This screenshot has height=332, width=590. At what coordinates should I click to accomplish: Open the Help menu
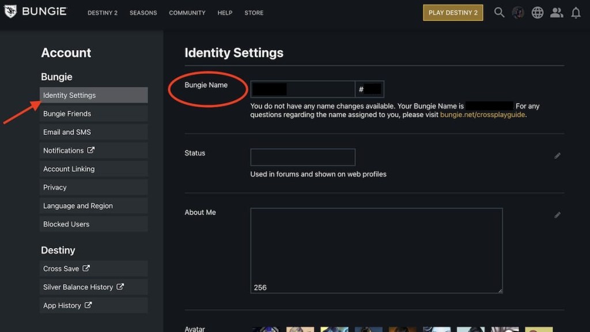click(x=225, y=13)
